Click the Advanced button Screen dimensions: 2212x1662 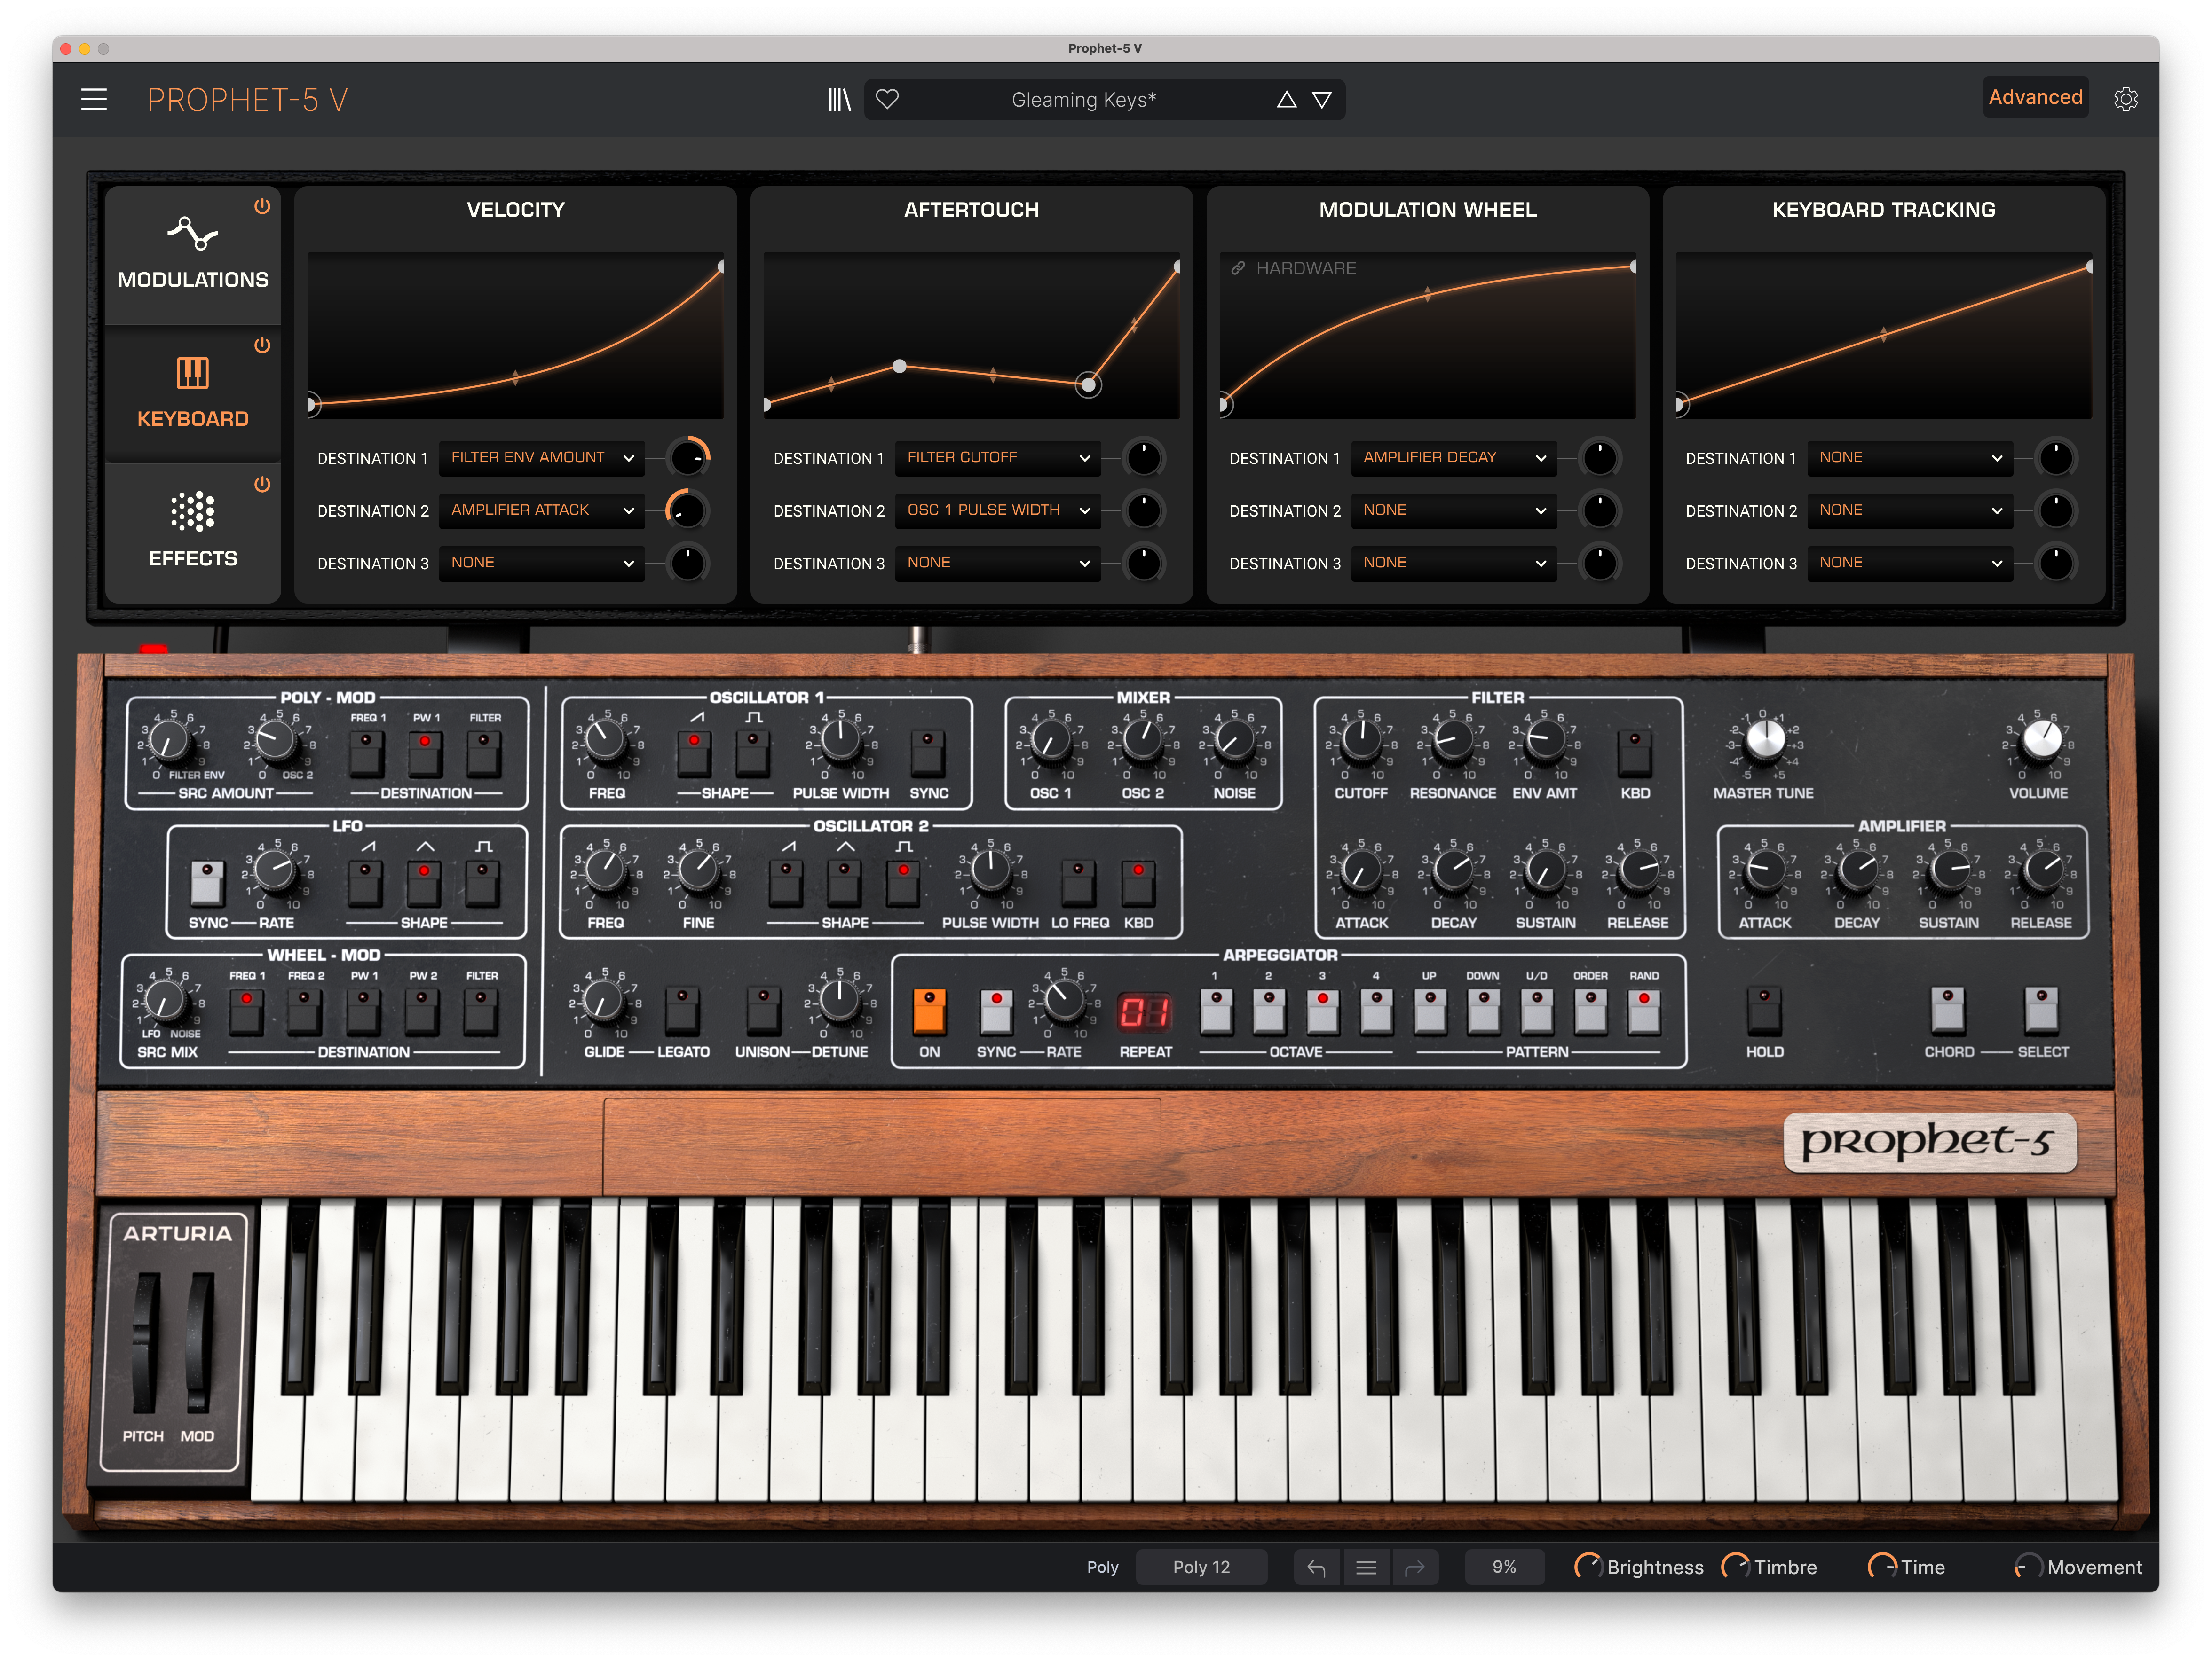click(2035, 97)
